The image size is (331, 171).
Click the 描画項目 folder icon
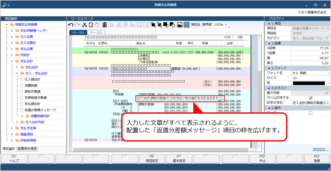point(17,134)
